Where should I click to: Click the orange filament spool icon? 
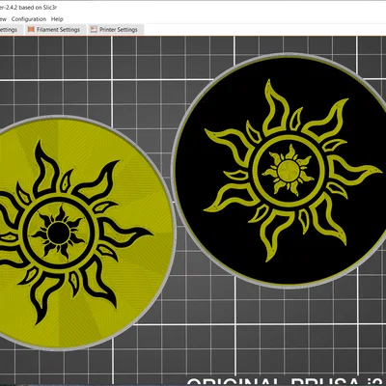point(31,30)
